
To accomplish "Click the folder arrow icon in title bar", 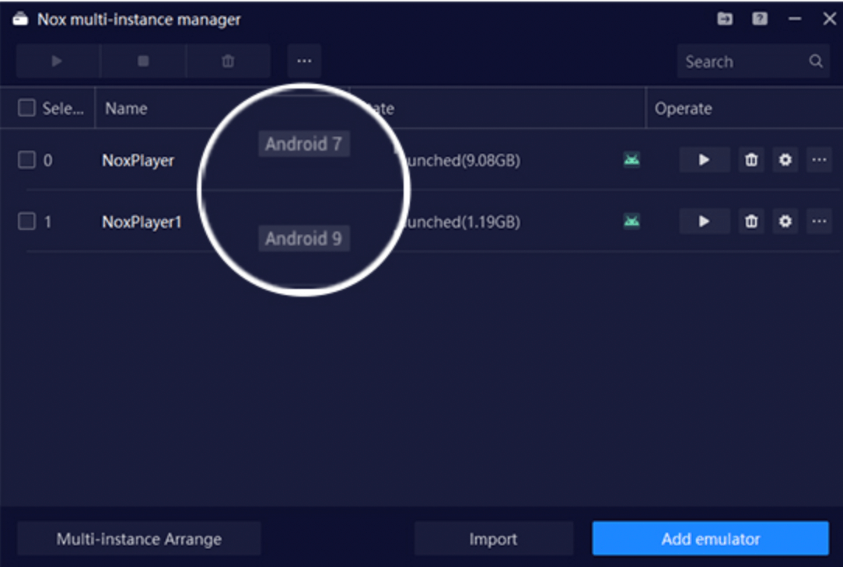I will click(x=725, y=19).
